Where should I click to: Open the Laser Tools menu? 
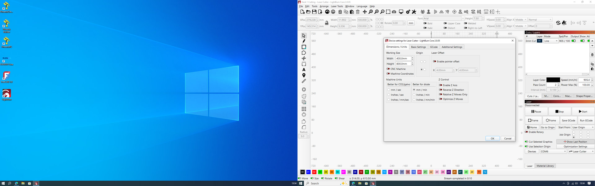click(x=337, y=6)
